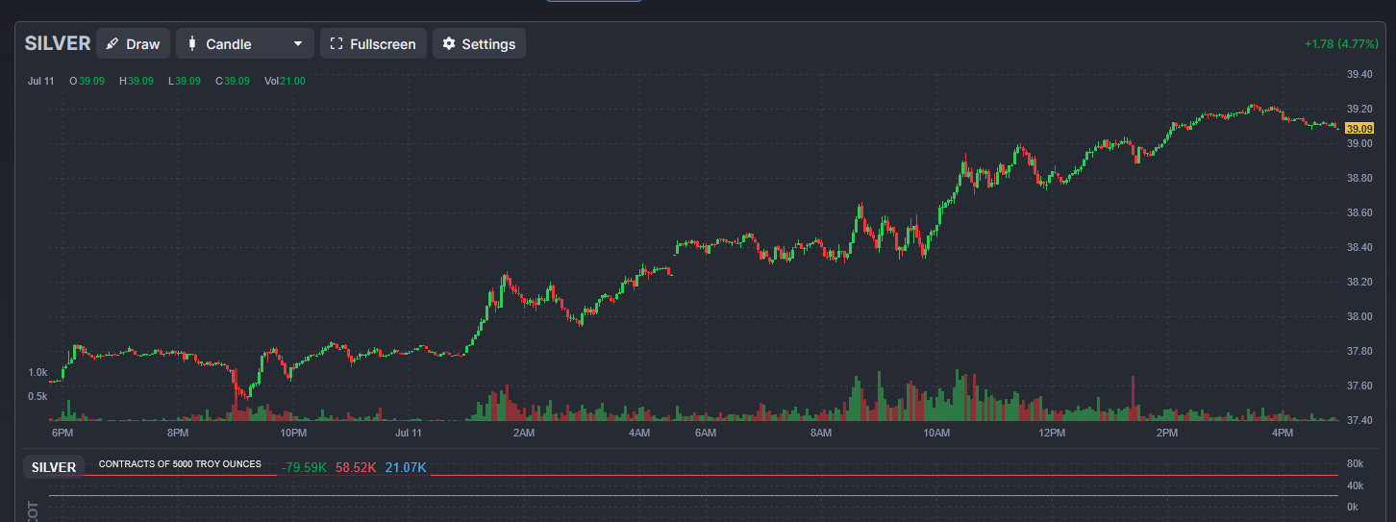Viewport: 1396px width, 522px height.
Task: Click the +1.78 (4.77%) change value
Action: coord(1341,44)
